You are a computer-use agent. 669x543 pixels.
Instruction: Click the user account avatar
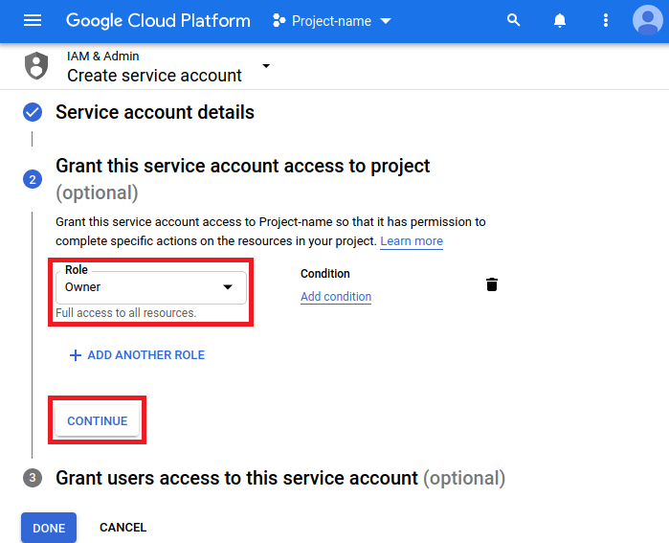point(649,20)
